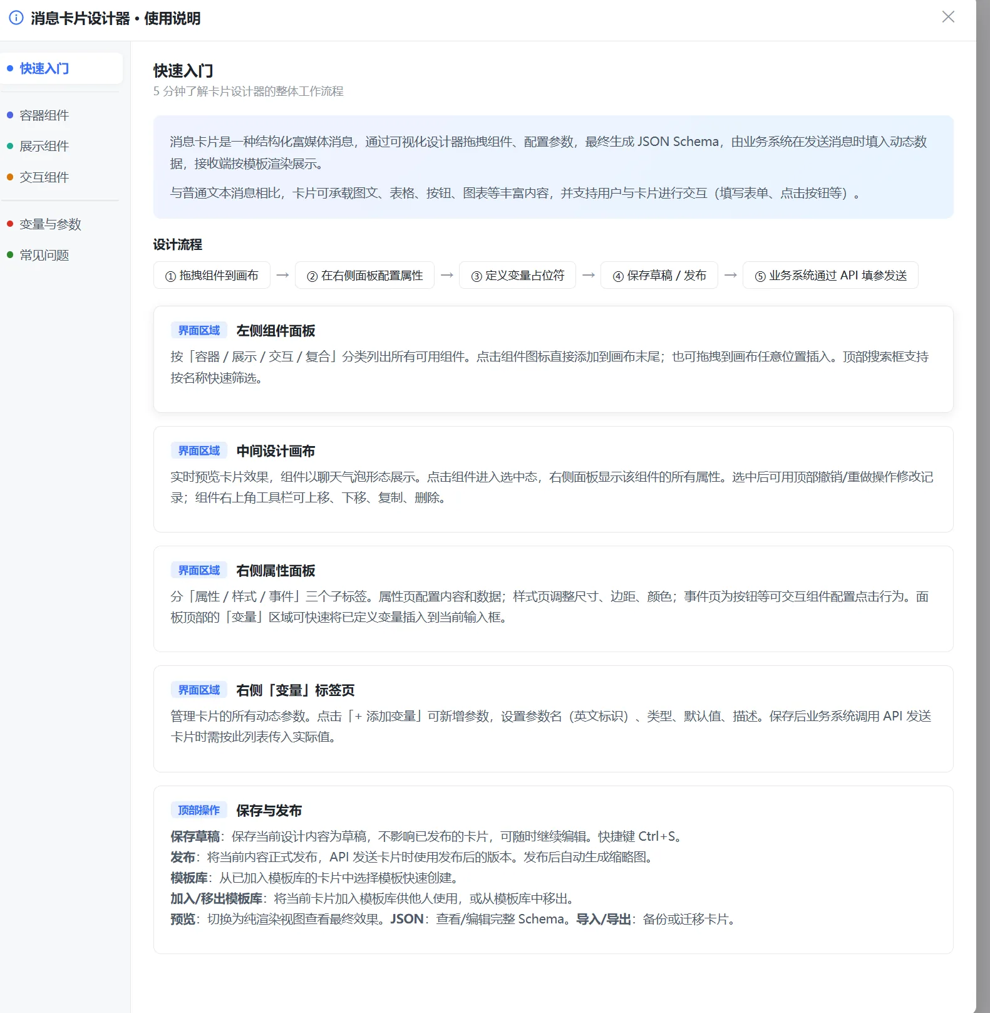Click the bold 加入/移出模板库 term

[x=216, y=898]
